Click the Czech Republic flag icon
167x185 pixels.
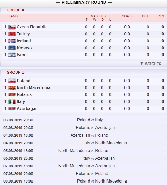tap(12, 27)
